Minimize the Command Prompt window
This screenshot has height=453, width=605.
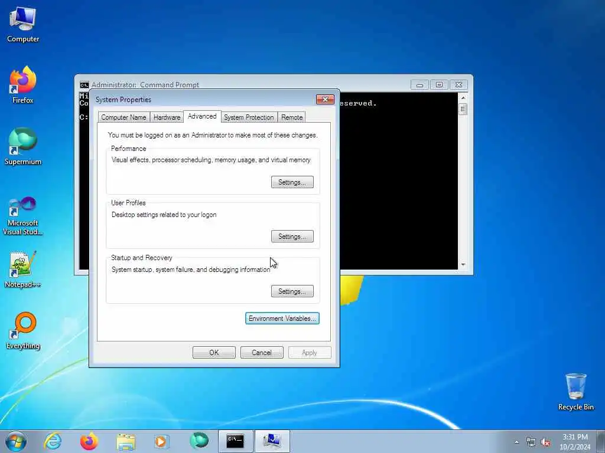point(419,85)
